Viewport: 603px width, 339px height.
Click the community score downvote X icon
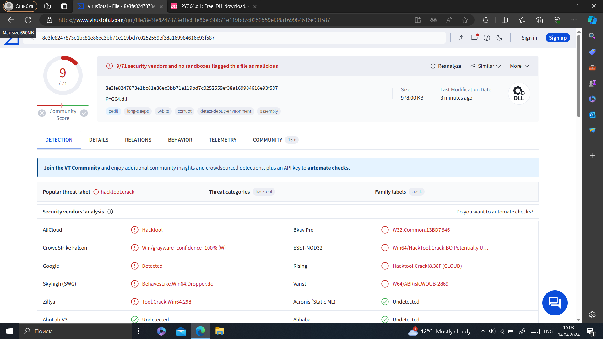[42, 113]
